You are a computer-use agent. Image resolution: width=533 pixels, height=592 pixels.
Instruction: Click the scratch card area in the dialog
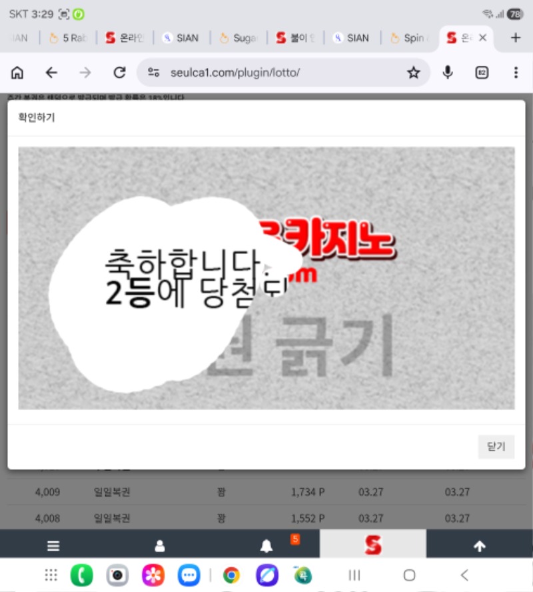(266, 277)
